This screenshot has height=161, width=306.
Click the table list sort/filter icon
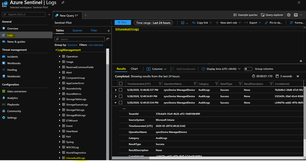(108, 39)
